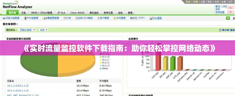Open device link 10.1.1.5(10.1.1.5)
235x96 pixels.
click(x=18, y=86)
